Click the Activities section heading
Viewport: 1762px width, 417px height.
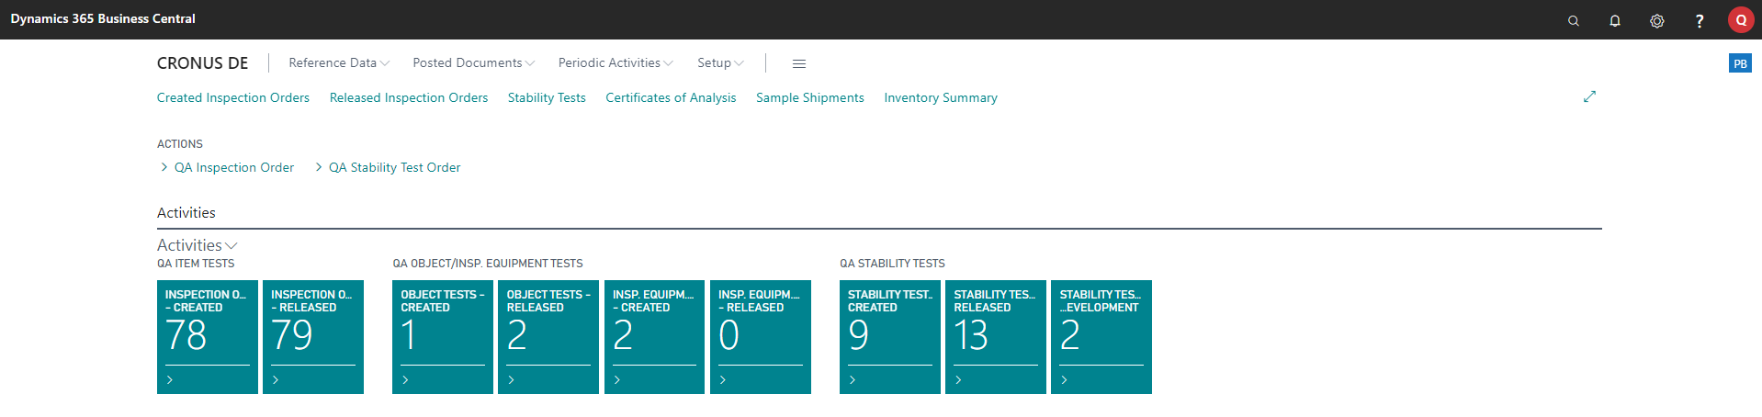tap(186, 212)
